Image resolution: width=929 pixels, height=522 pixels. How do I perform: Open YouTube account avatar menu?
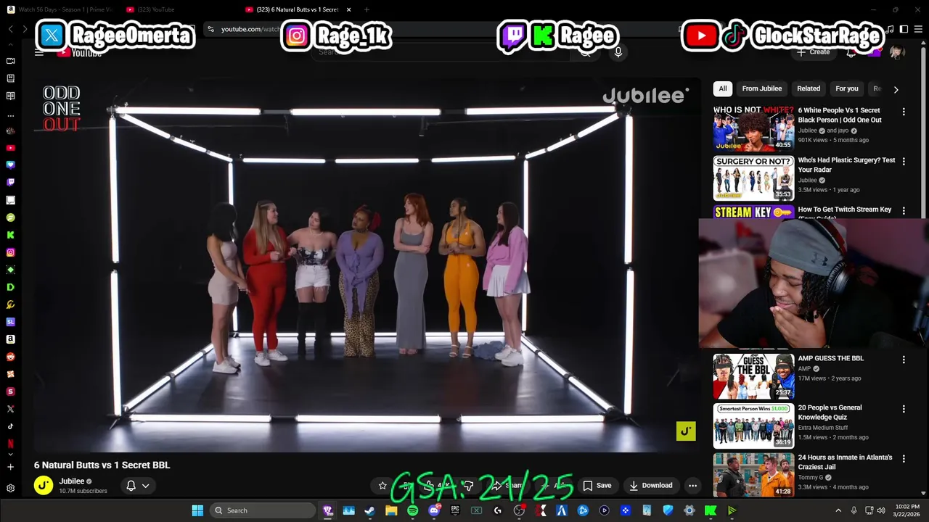[897, 52]
